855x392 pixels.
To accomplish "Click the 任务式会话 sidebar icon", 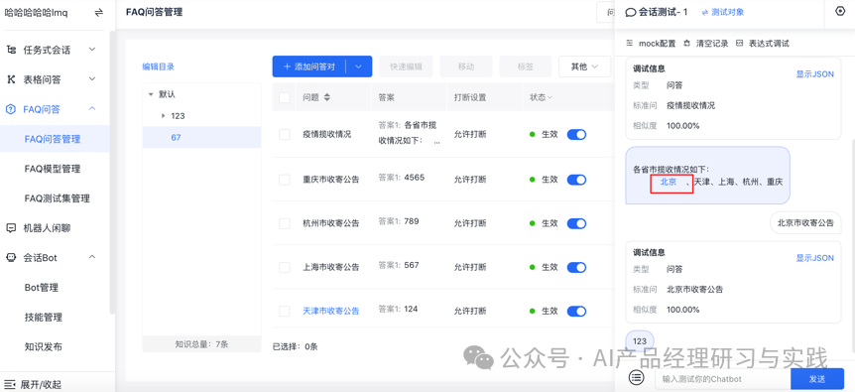I will click(x=11, y=51).
